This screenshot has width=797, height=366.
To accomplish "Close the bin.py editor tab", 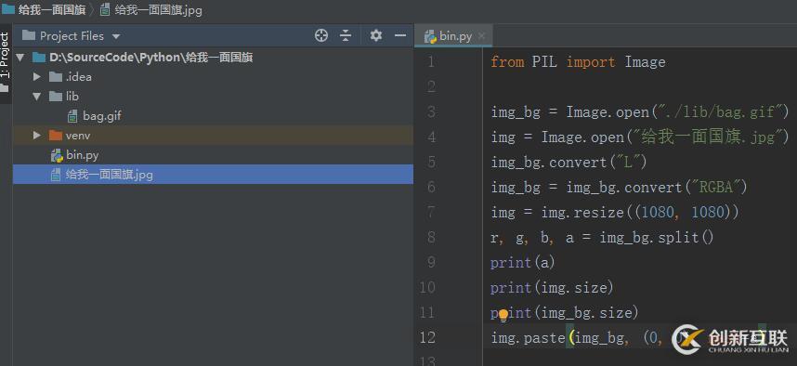I will (482, 36).
